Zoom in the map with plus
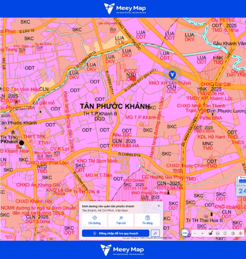Image resolution: width=246 pixels, height=259 pixels. pos(202,233)
